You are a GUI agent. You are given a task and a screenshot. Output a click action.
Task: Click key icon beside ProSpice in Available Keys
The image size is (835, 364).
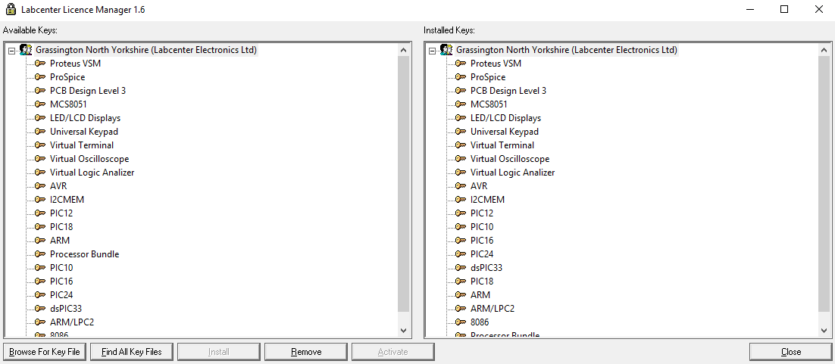(40, 77)
